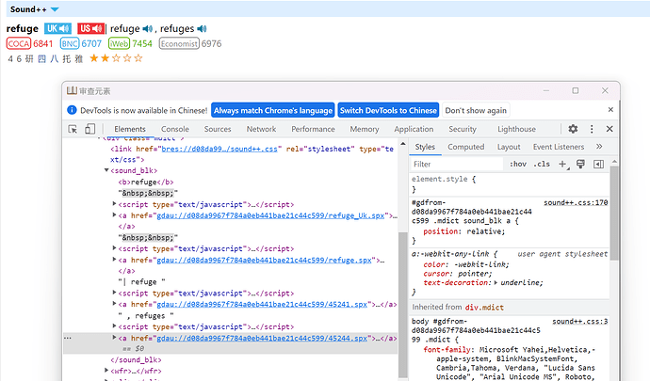Click the BNC frequency badge
The height and width of the screenshot is (381, 650).
(x=69, y=43)
